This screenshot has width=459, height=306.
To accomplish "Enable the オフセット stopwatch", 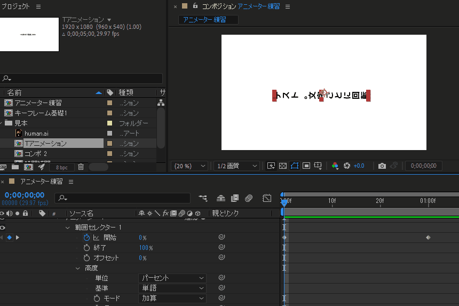I will (86, 258).
